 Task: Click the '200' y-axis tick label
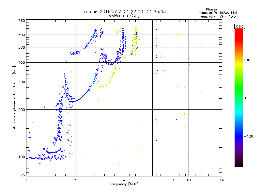(x=22, y=110)
